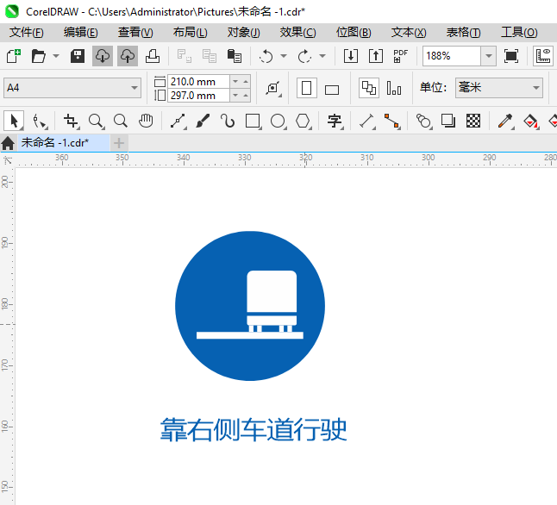Screen dimensions: 557x505
Task: Open the 文件(F) menu
Action: click(27, 33)
